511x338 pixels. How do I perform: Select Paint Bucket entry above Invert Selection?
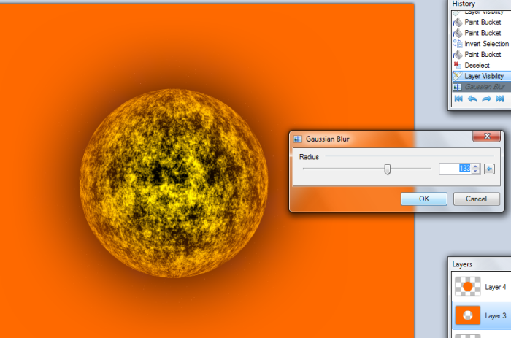point(482,33)
